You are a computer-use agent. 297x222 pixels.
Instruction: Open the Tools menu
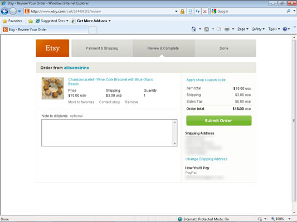pos(274,29)
